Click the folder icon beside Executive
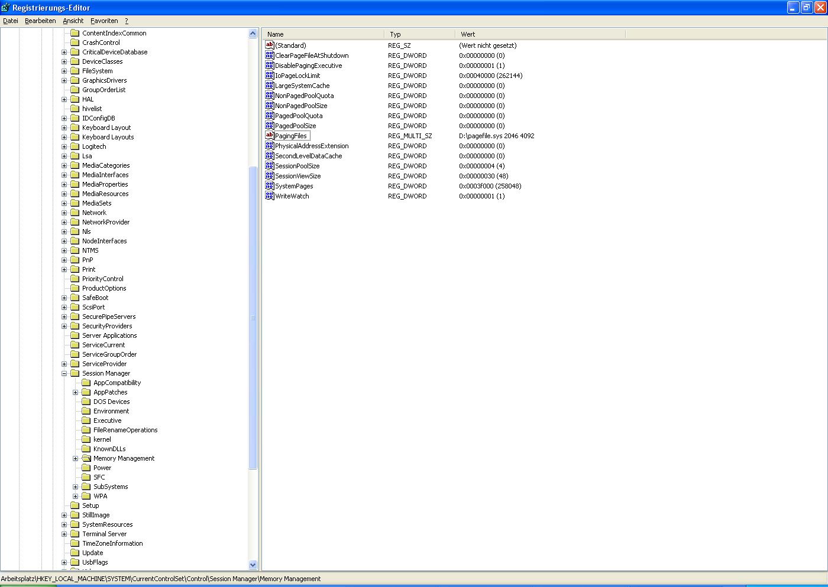This screenshot has width=828, height=587. 86,420
